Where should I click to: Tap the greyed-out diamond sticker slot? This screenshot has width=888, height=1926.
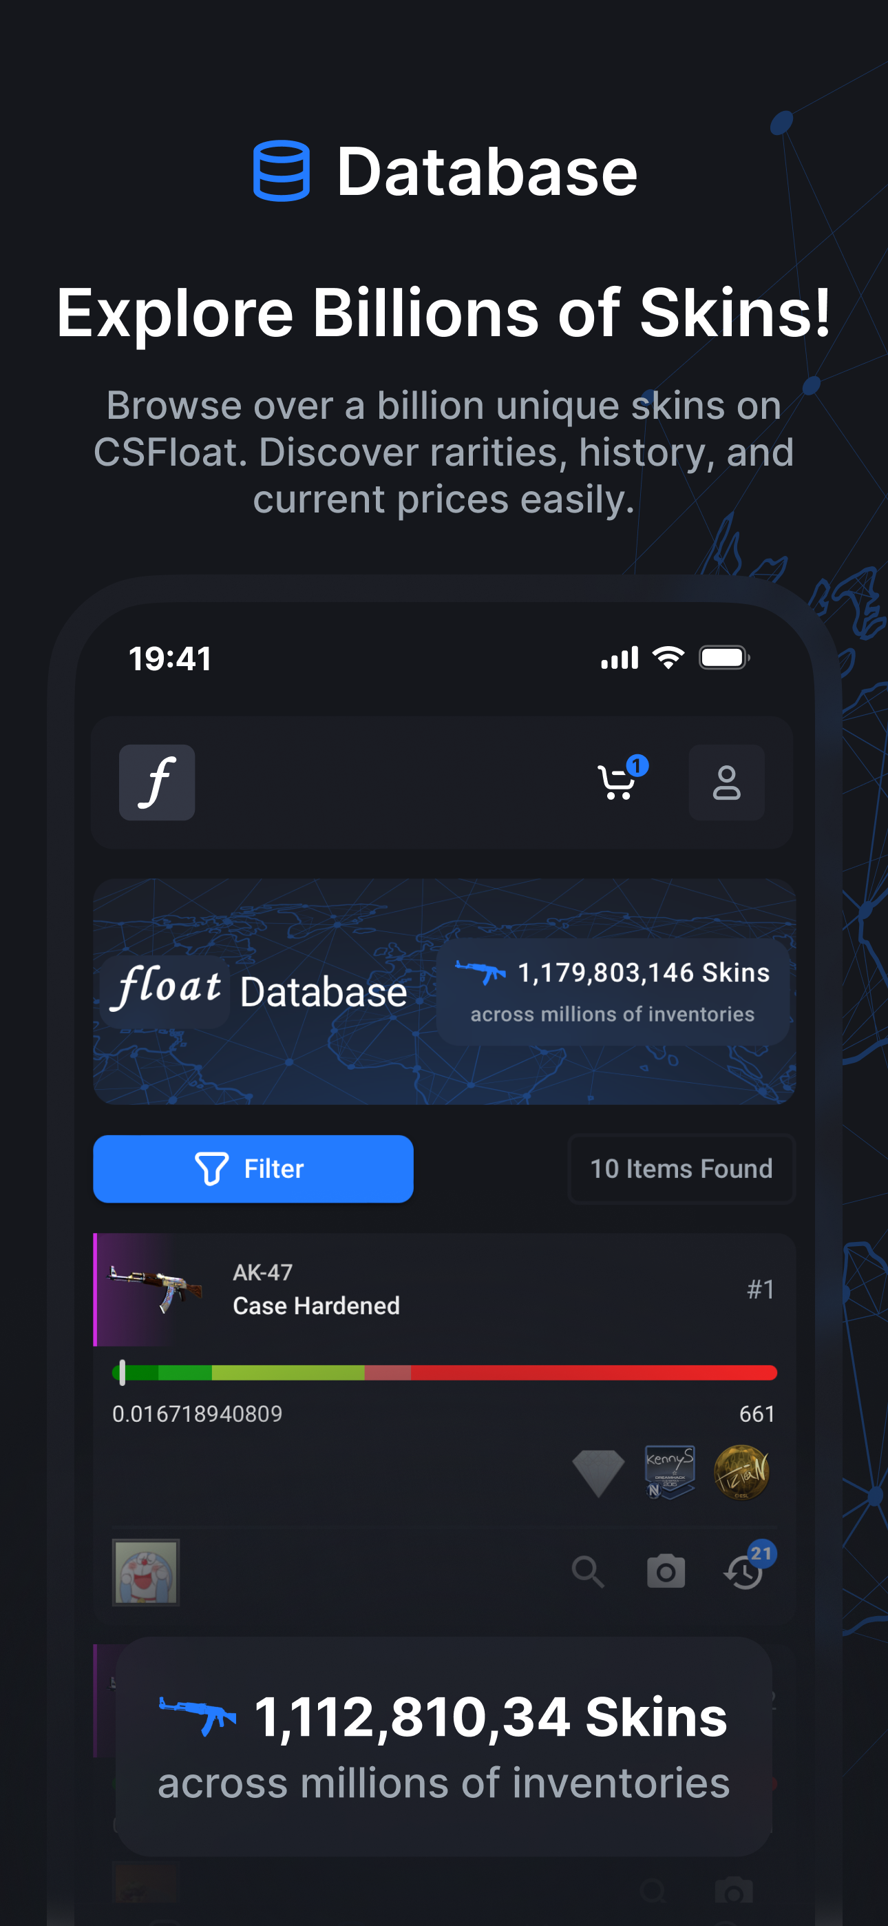click(598, 1473)
